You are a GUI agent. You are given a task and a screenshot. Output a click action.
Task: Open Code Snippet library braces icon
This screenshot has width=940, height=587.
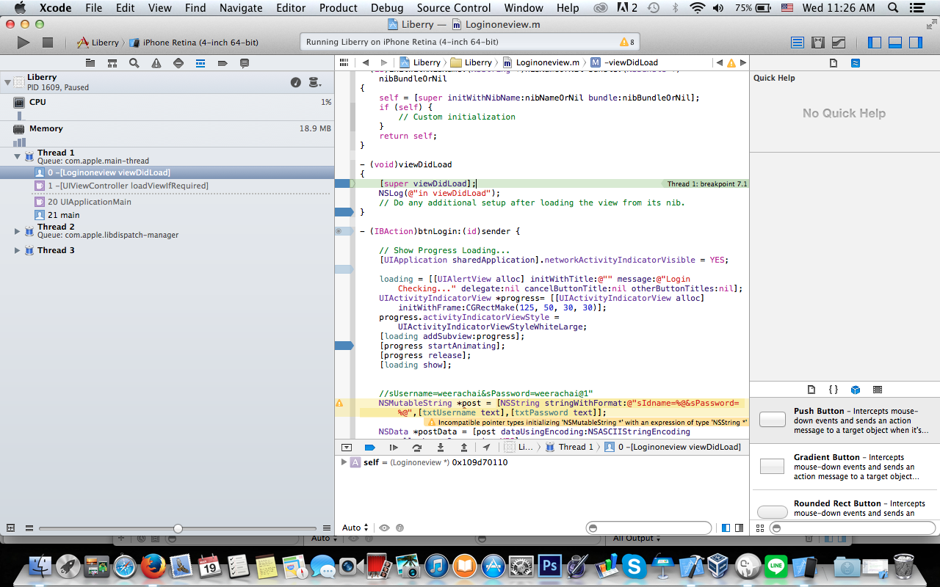point(834,390)
